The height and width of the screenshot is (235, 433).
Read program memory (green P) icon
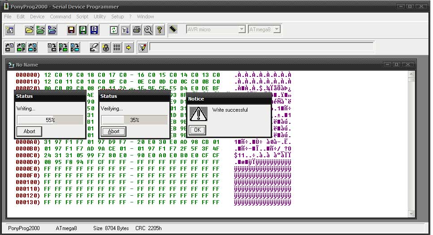coord(21,48)
